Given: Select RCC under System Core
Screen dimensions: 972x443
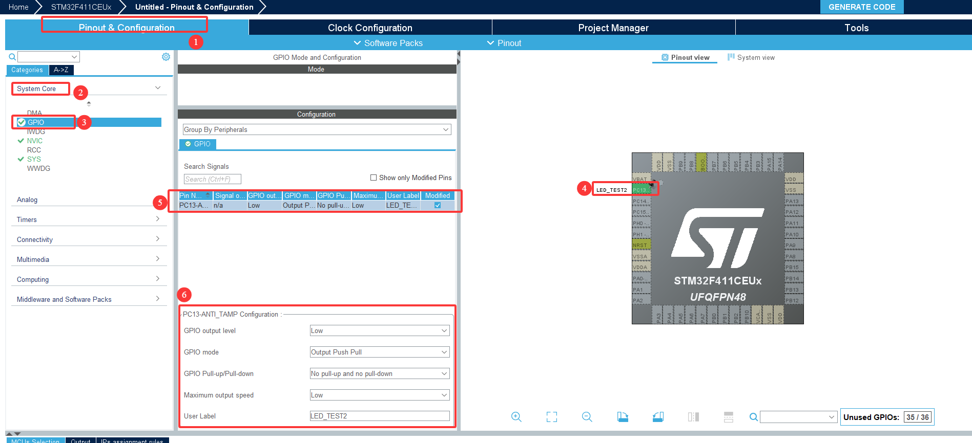Looking at the screenshot, I should tap(34, 150).
